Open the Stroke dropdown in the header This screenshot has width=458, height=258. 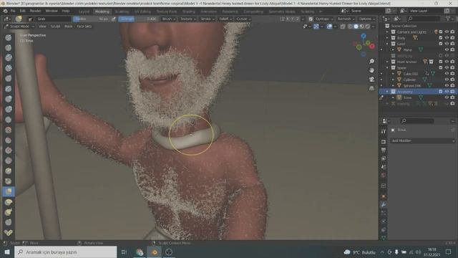208,19
